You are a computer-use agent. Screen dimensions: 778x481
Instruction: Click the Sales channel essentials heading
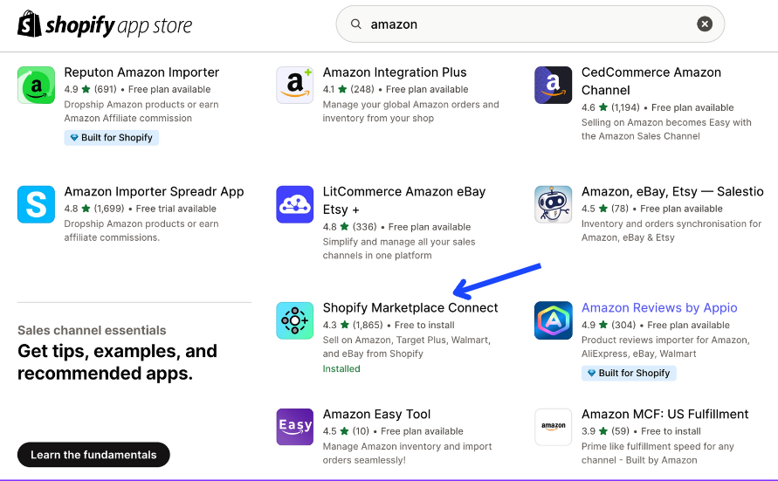pos(92,330)
